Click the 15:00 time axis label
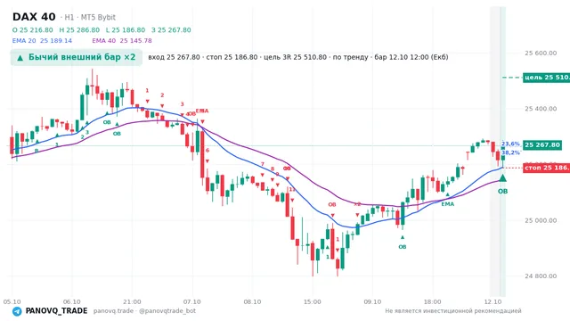The image size is (570, 321). (313, 302)
